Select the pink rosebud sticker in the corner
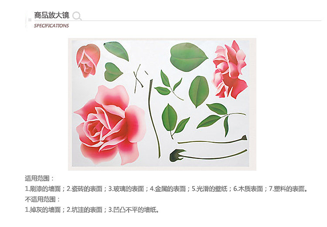 [x=88, y=61]
